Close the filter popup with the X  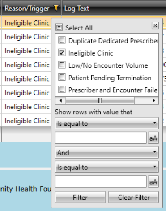(155, 26)
